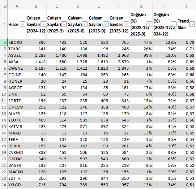
Task: Click AKSA's 2.613 employee count cell
Action: pos(99,62)
